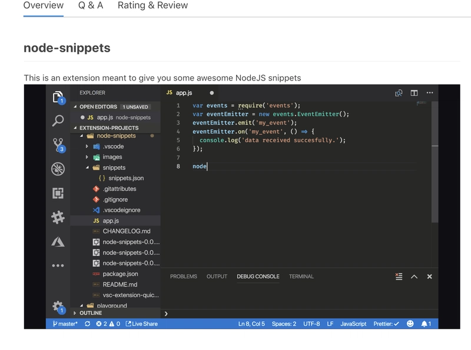Click the editor vertical scrollbar thumb

coord(434,162)
